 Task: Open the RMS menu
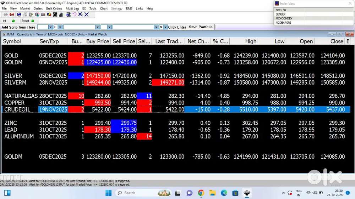pos(129,8)
